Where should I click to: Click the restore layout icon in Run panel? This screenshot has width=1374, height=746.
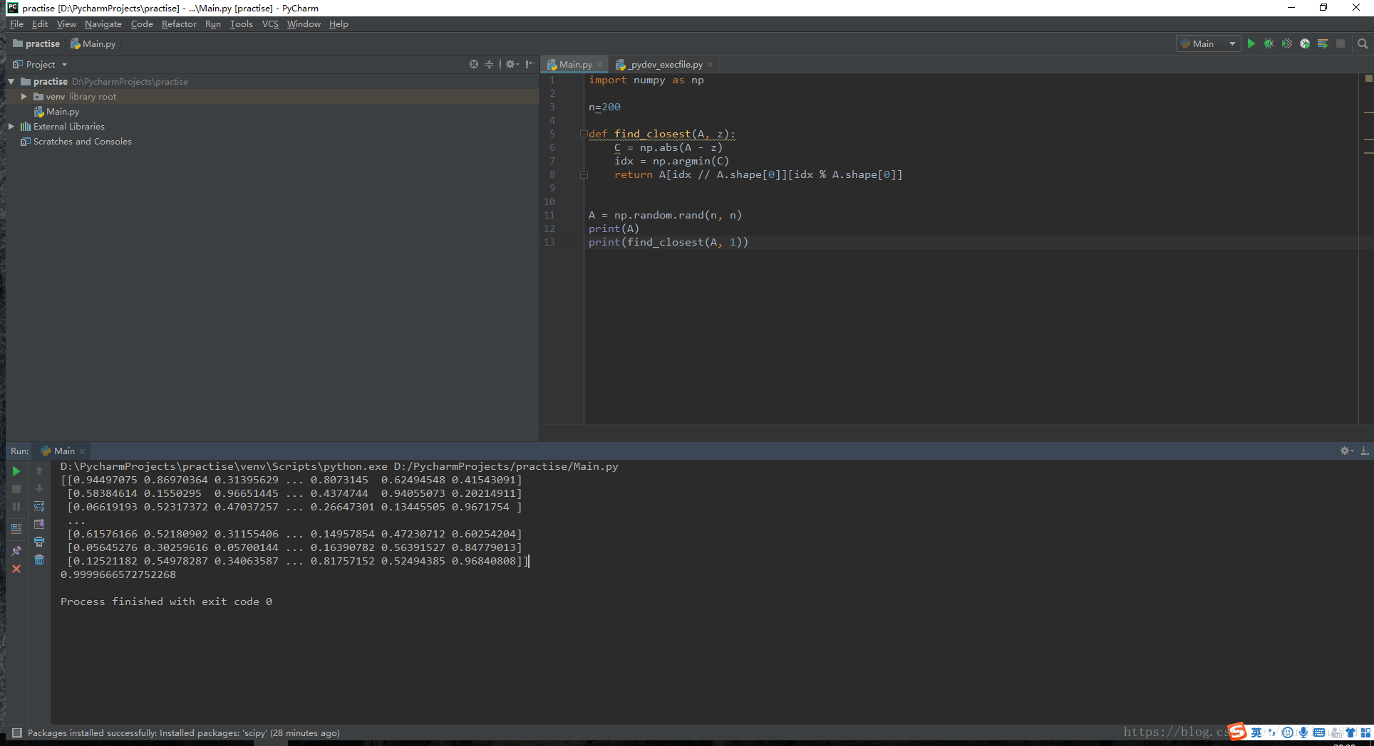pos(16,529)
